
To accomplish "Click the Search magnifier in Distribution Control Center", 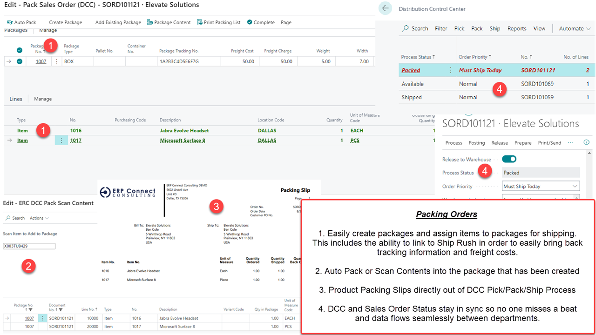I will [406, 28].
